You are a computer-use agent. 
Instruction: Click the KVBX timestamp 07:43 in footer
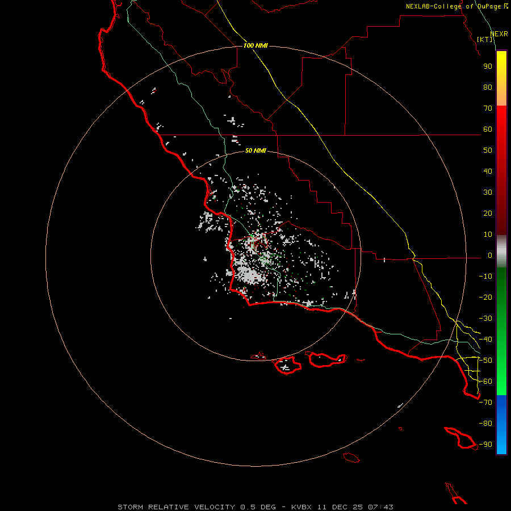click(x=380, y=507)
